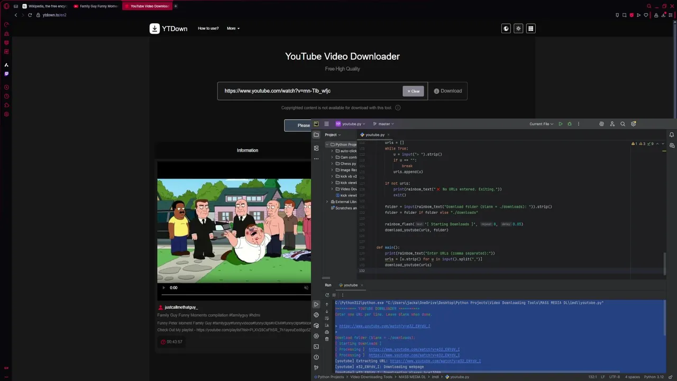This screenshot has width=677, height=381.
Task: Open new browser tab plus button
Action: [x=176, y=6]
